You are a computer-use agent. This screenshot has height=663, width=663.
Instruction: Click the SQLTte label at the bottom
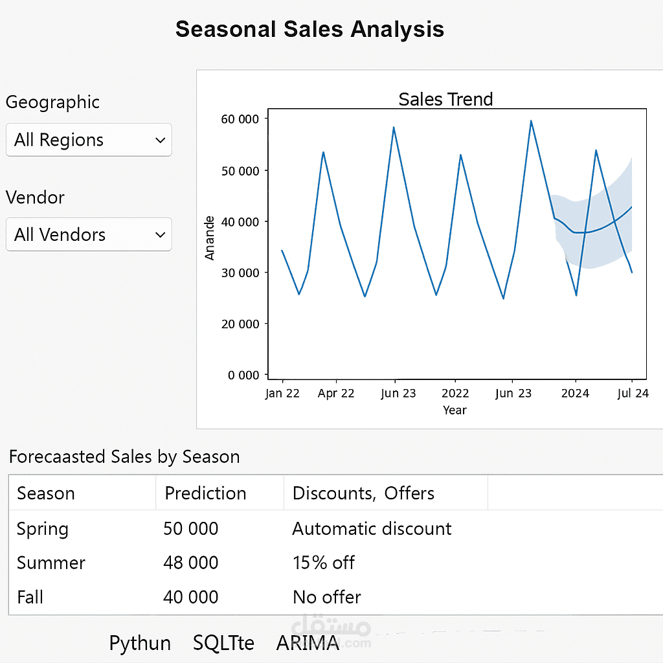click(x=223, y=644)
